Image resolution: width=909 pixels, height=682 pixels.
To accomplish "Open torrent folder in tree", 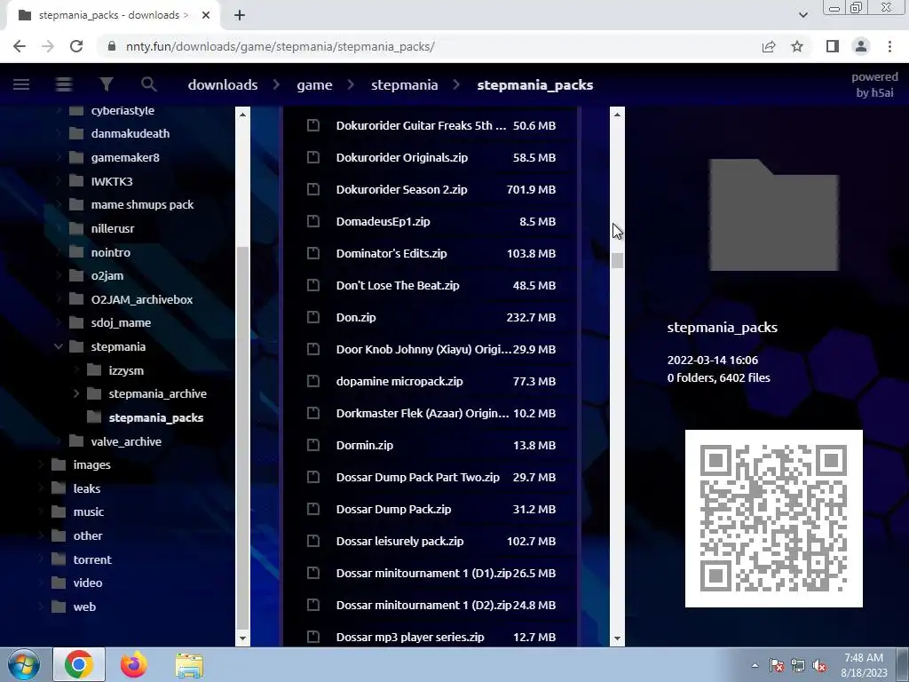I will pos(92,559).
